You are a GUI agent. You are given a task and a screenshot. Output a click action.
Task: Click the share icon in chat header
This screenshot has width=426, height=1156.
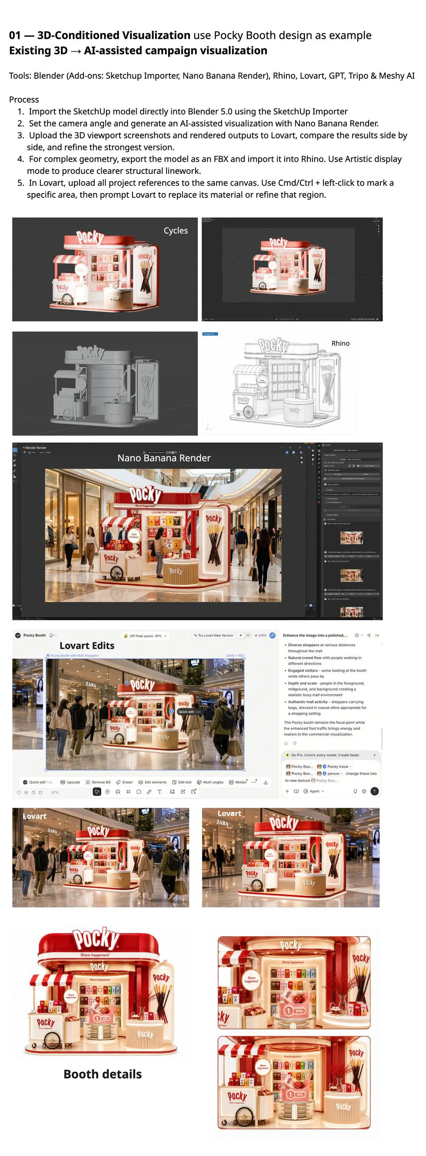point(369,635)
